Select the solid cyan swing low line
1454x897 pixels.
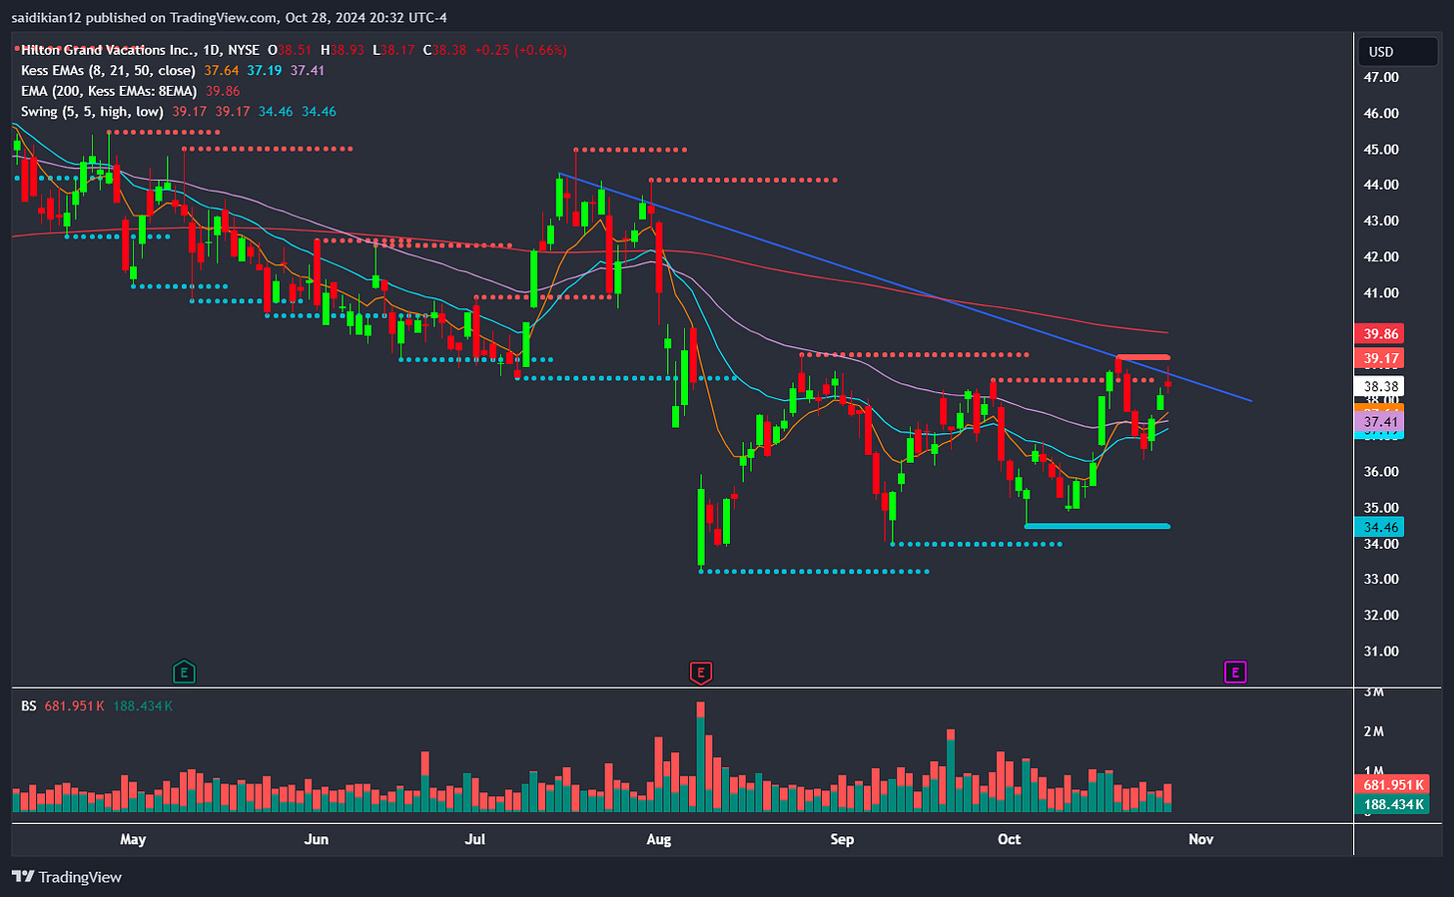coord(1096,526)
